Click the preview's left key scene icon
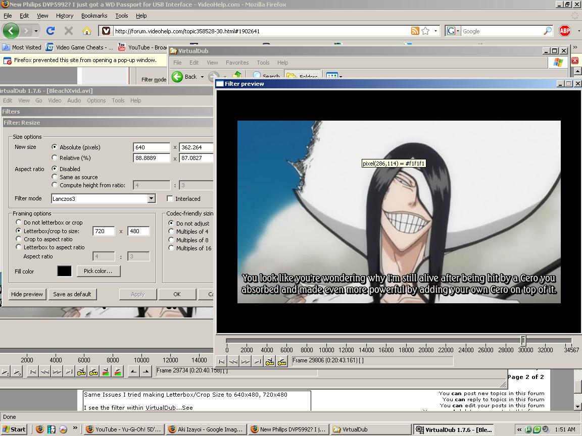Screen dimensions: 582x436 point(270,361)
